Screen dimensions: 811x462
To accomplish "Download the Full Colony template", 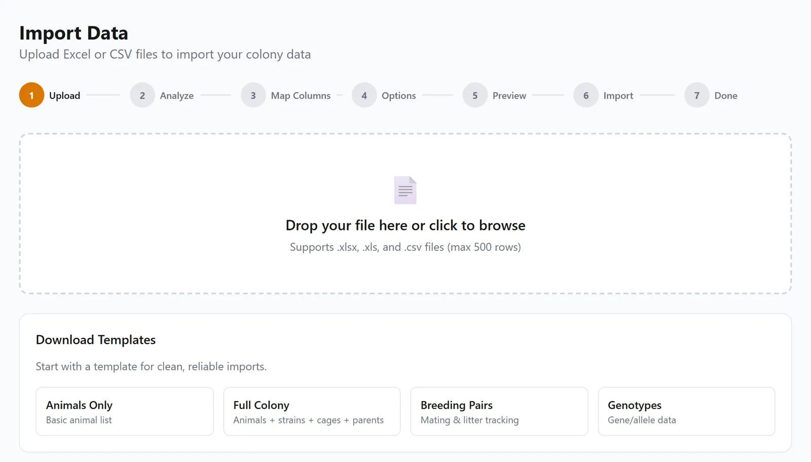I will click(312, 411).
